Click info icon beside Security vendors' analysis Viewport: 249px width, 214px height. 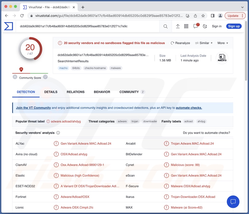click(58, 133)
